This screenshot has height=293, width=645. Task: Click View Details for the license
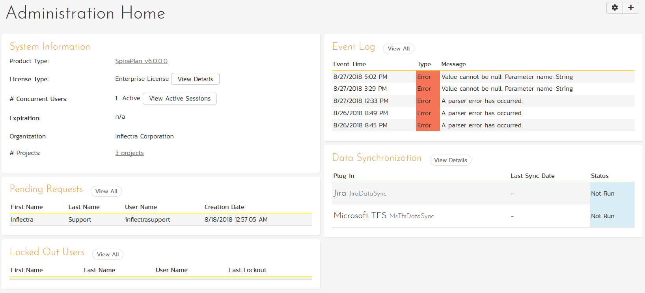195,79
